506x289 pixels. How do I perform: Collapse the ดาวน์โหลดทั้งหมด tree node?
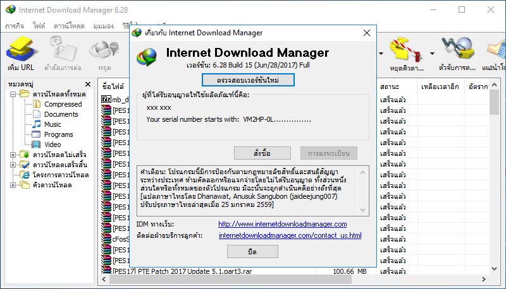coord(13,94)
